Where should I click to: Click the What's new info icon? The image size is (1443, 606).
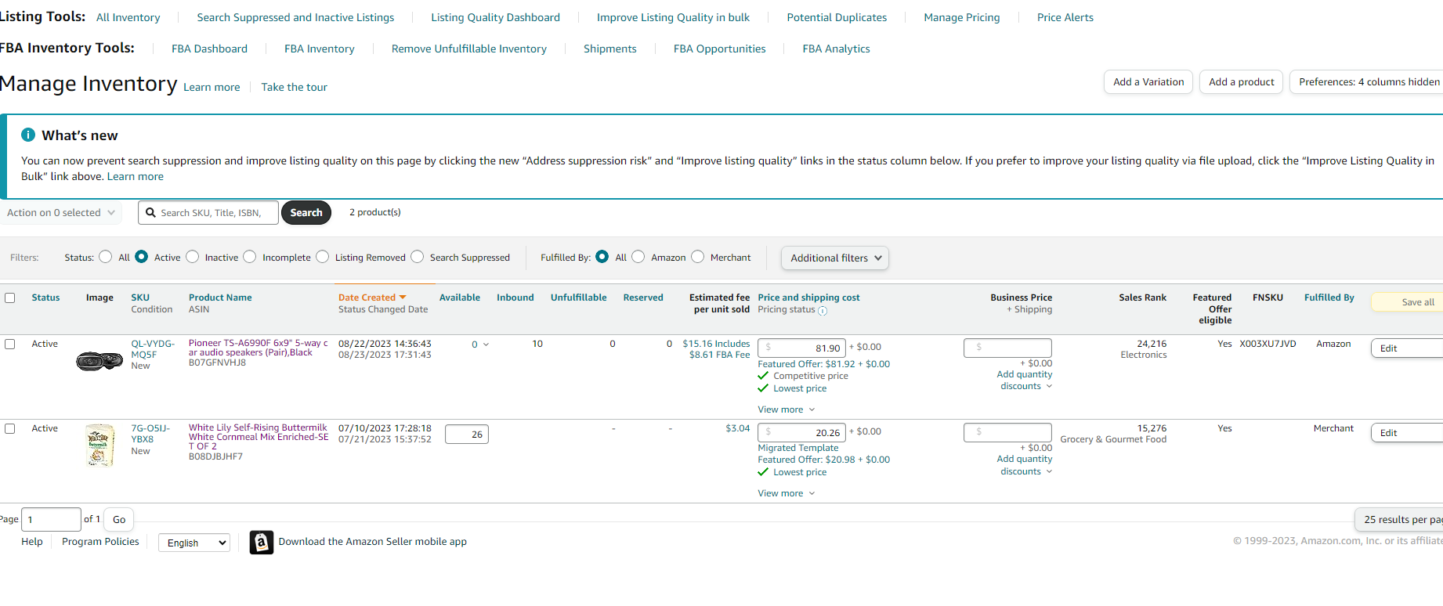pyautogui.click(x=28, y=135)
